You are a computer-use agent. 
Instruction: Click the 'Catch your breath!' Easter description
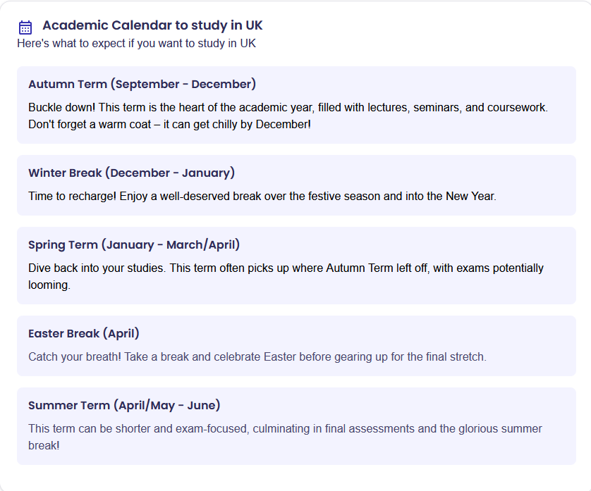(x=257, y=356)
